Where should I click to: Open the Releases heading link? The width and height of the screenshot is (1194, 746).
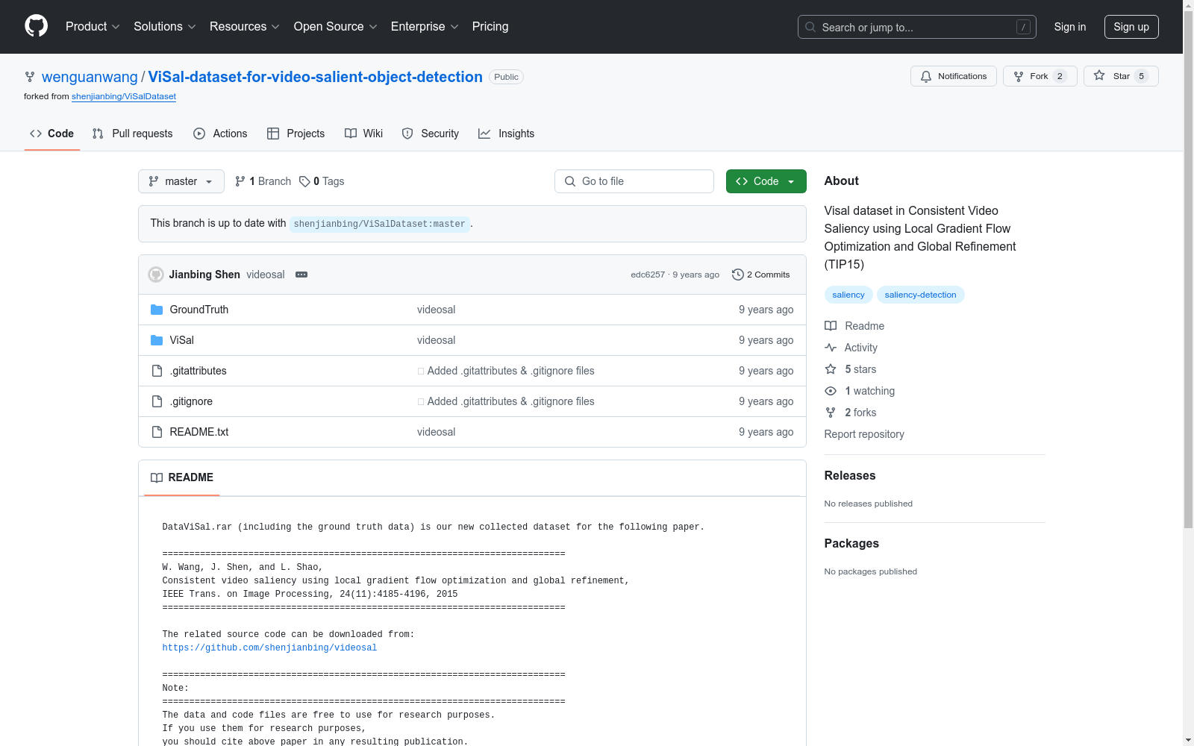[x=850, y=475]
